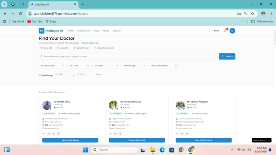Expand the Any Consultation dropdown
This screenshot has width=276, height=155.
(x=164, y=66)
